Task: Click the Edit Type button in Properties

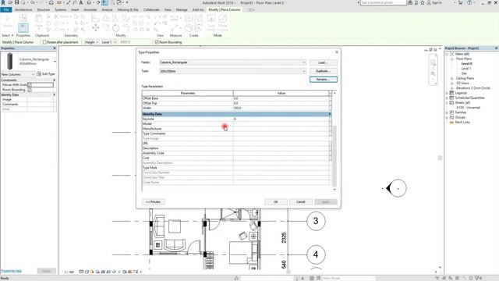Action: tap(46, 74)
